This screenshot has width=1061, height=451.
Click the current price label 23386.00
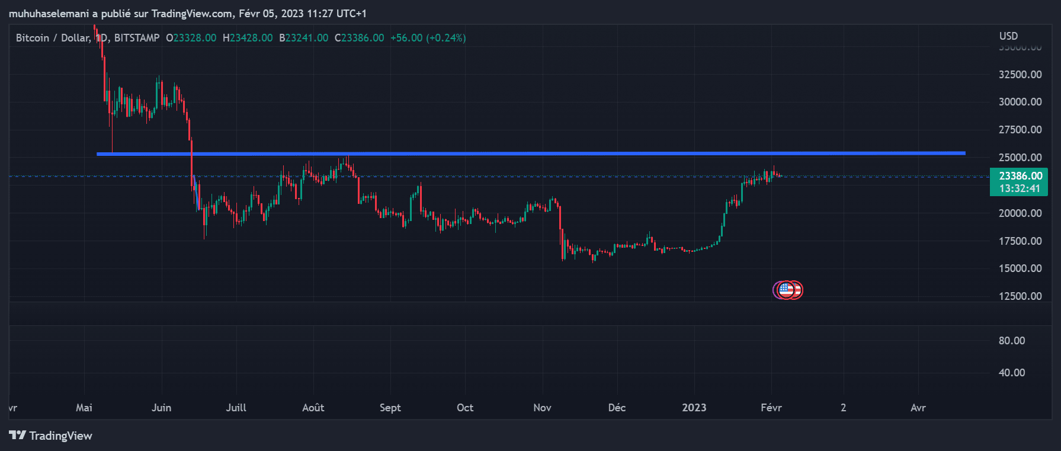point(1020,176)
